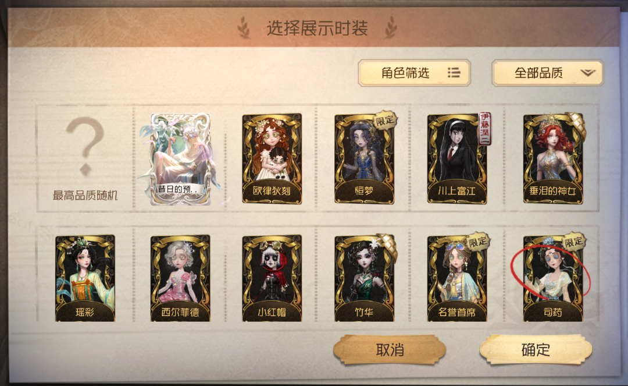This screenshot has width=628, height=386.
Task: Click the 限定 badge on 司药 card
Action: coord(574,242)
